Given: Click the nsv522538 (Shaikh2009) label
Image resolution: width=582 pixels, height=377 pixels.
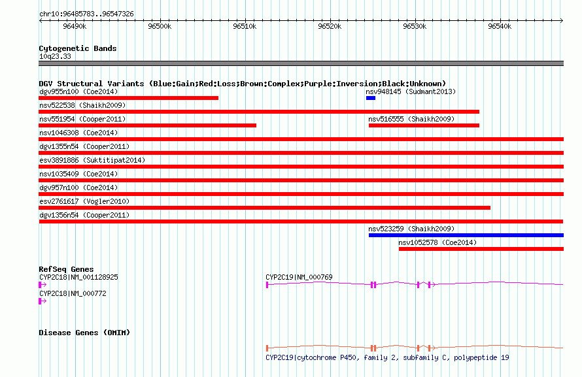Looking at the screenshot, I should pos(82,105).
